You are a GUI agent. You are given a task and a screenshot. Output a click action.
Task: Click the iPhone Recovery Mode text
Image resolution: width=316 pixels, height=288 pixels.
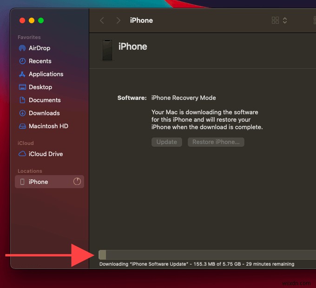184,98
